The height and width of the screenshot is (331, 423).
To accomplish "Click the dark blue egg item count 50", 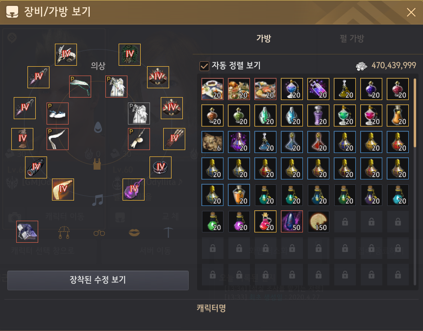I will (x=292, y=221).
